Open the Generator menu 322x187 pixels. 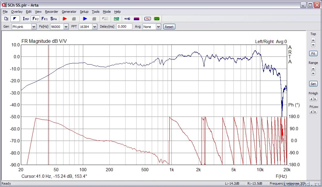[69, 12]
